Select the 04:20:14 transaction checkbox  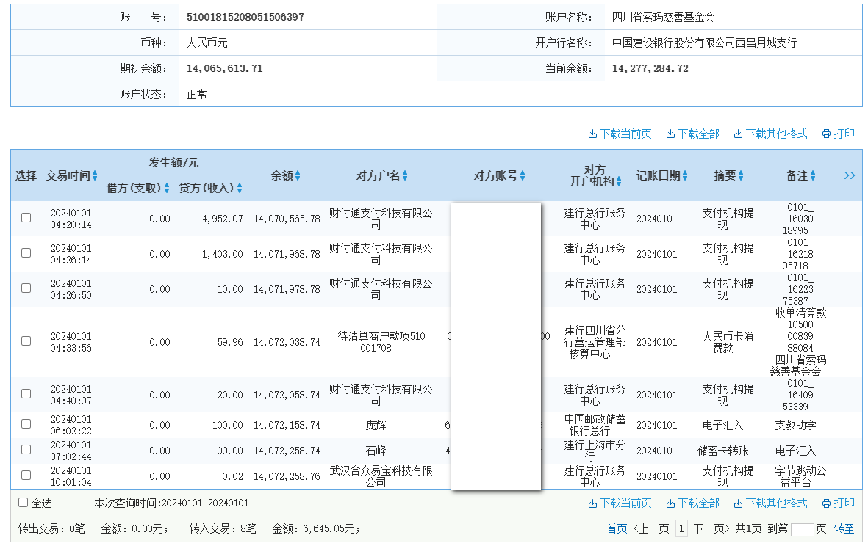pos(26,218)
